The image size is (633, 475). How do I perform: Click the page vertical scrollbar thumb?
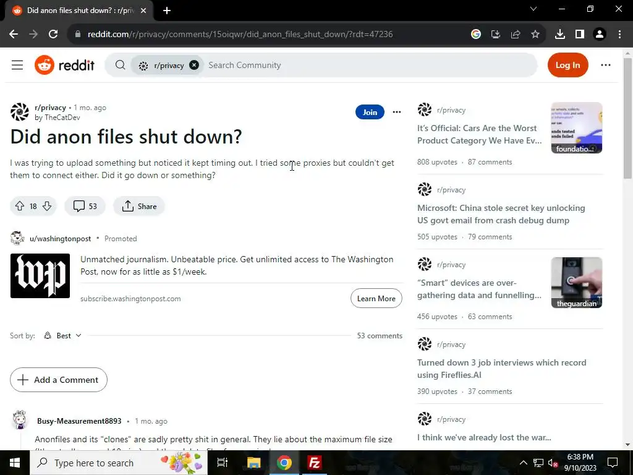(627, 118)
